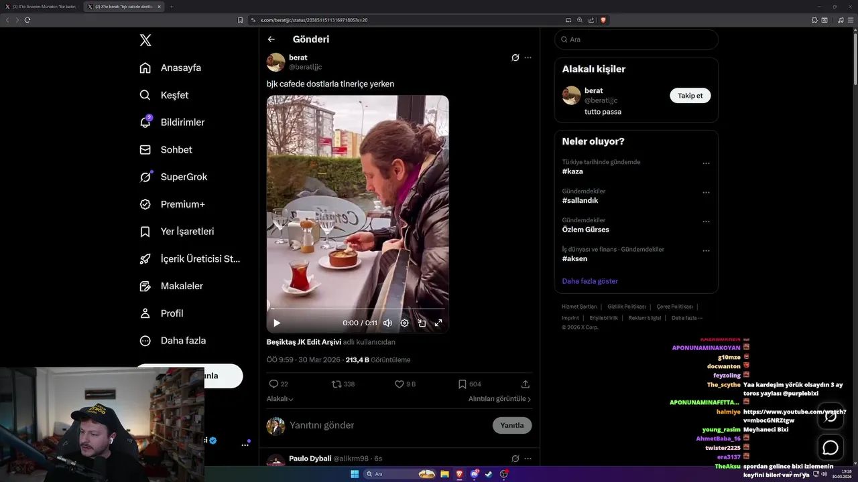Open Keşfet from the sidebar
The width and height of the screenshot is (858, 482).
(x=164, y=95)
